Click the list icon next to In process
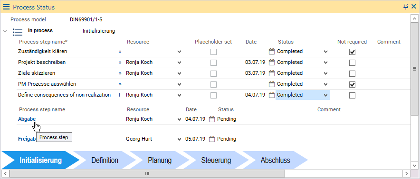 (x=18, y=32)
